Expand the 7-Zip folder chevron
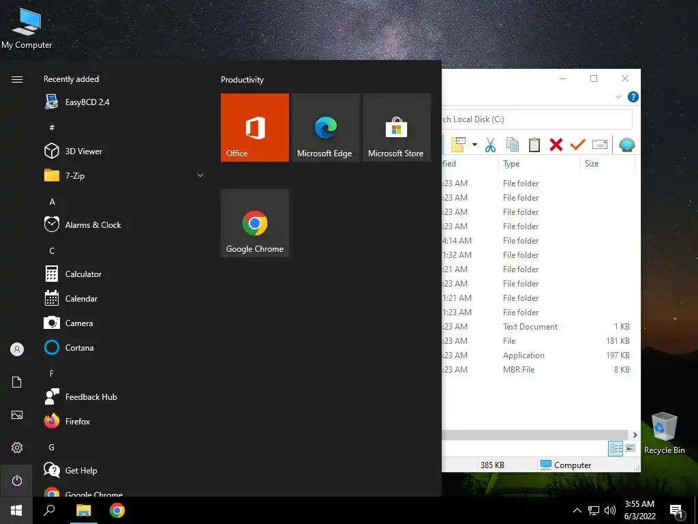Image resolution: width=698 pixels, height=524 pixels. 200,175
